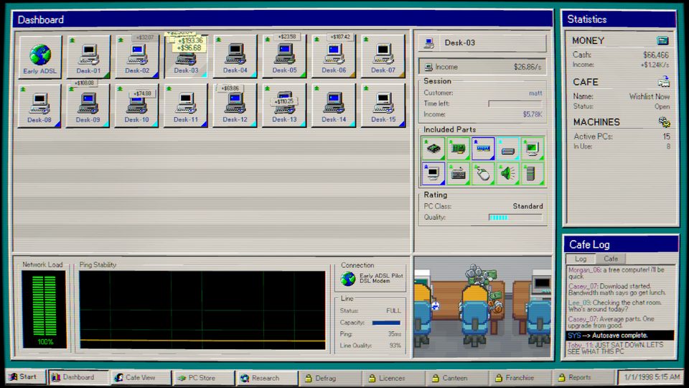Open Research from the taskbar
Image resolution: width=689 pixels, height=388 pixels.
pos(266,378)
